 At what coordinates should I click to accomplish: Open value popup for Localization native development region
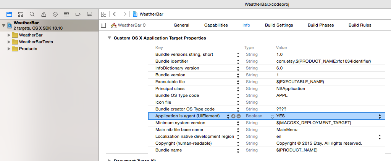pyautogui.click(x=380, y=136)
